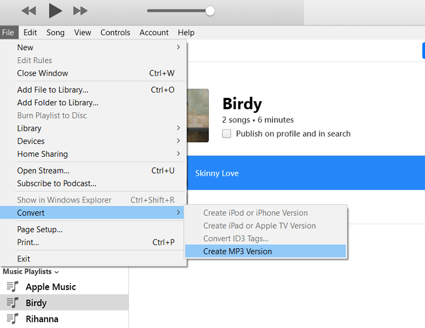Click the Birdy playlist icon in sidebar

point(12,303)
